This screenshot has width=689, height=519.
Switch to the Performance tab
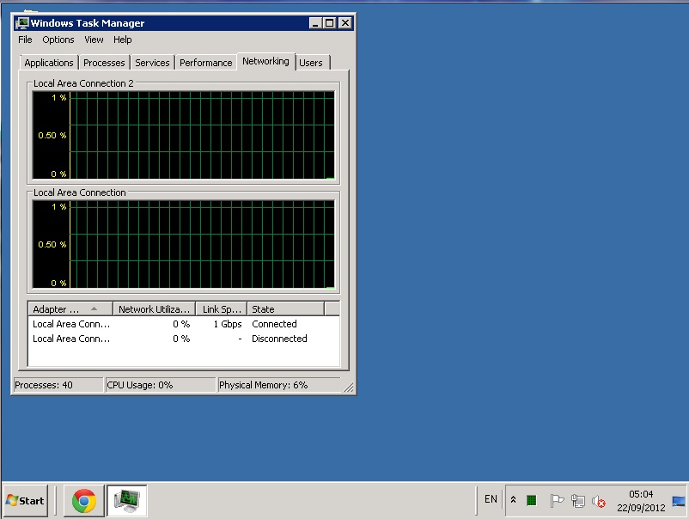(205, 63)
